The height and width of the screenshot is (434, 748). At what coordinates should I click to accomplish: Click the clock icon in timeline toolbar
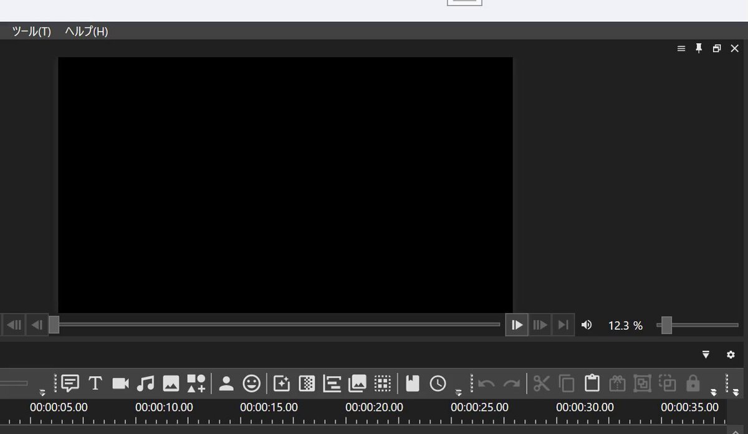tap(438, 383)
